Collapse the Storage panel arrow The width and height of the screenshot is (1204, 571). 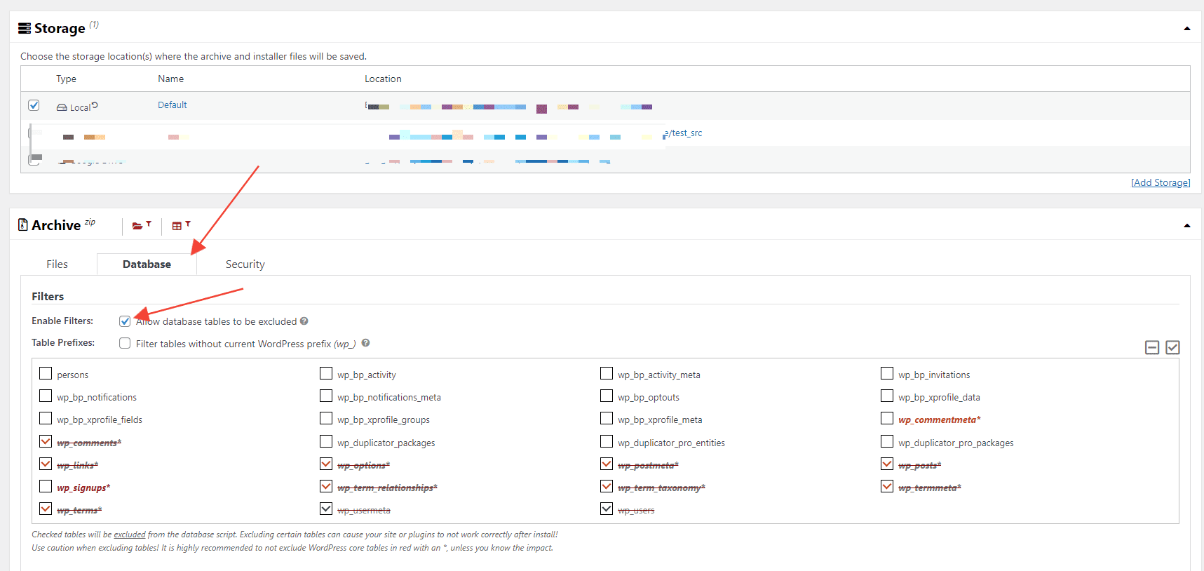1187,29
